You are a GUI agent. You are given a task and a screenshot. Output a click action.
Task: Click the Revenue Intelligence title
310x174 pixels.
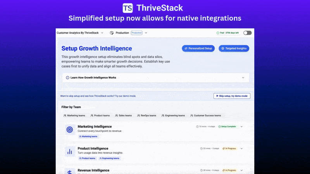(x=93, y=170)
